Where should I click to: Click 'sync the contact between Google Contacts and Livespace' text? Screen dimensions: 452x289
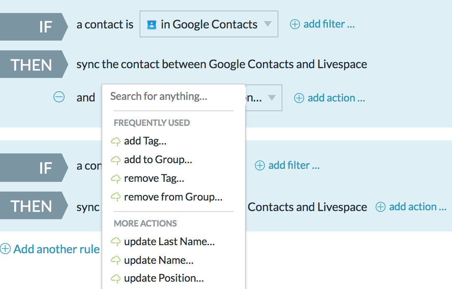click(222, 64)
